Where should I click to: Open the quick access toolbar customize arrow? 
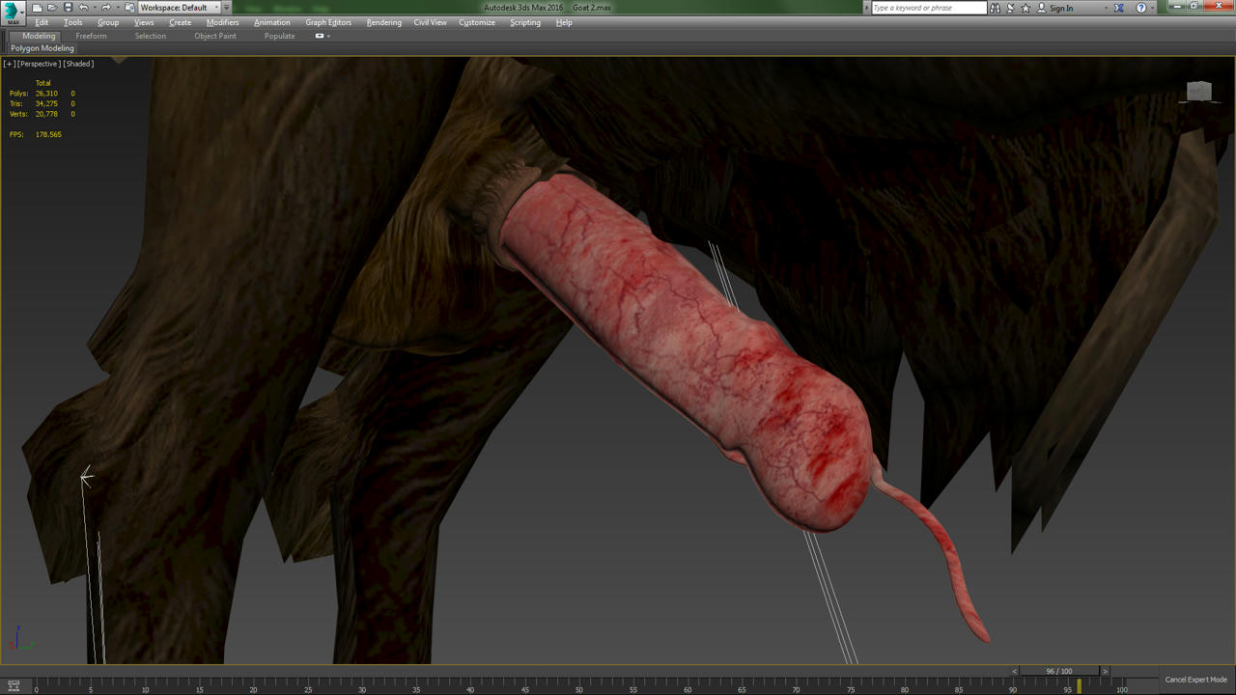click(227, 8)
